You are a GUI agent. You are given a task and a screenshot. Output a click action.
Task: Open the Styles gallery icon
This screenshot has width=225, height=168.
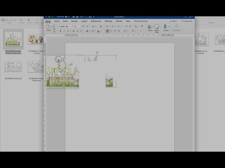(x=150, y=27)
